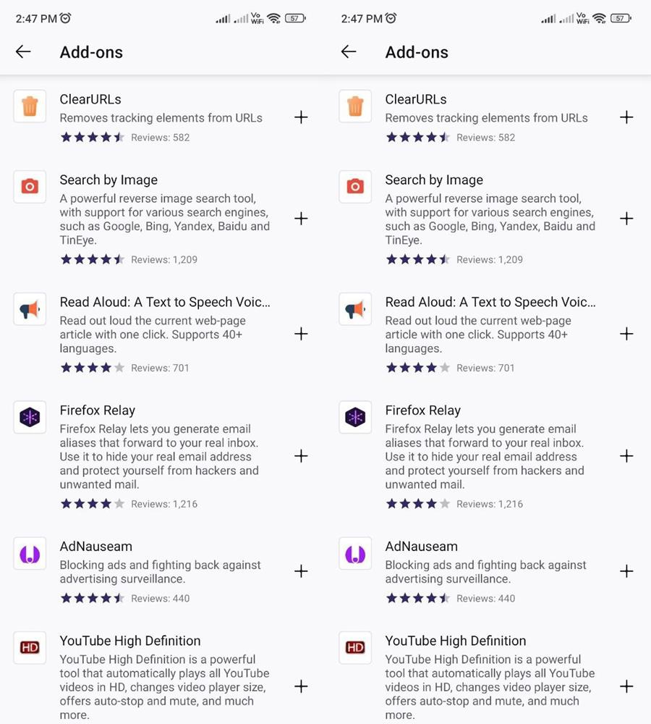This screenshot has height=724, width=651.
Task: View ClearURLs star rating in left screen
Action: (x=92, y=138)
